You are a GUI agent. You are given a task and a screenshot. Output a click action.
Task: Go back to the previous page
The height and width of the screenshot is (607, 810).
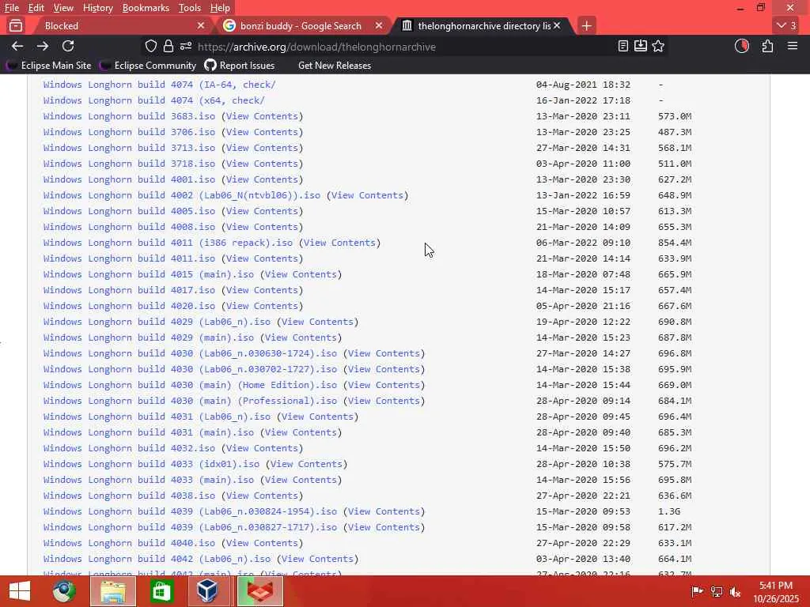coord(17,47)
